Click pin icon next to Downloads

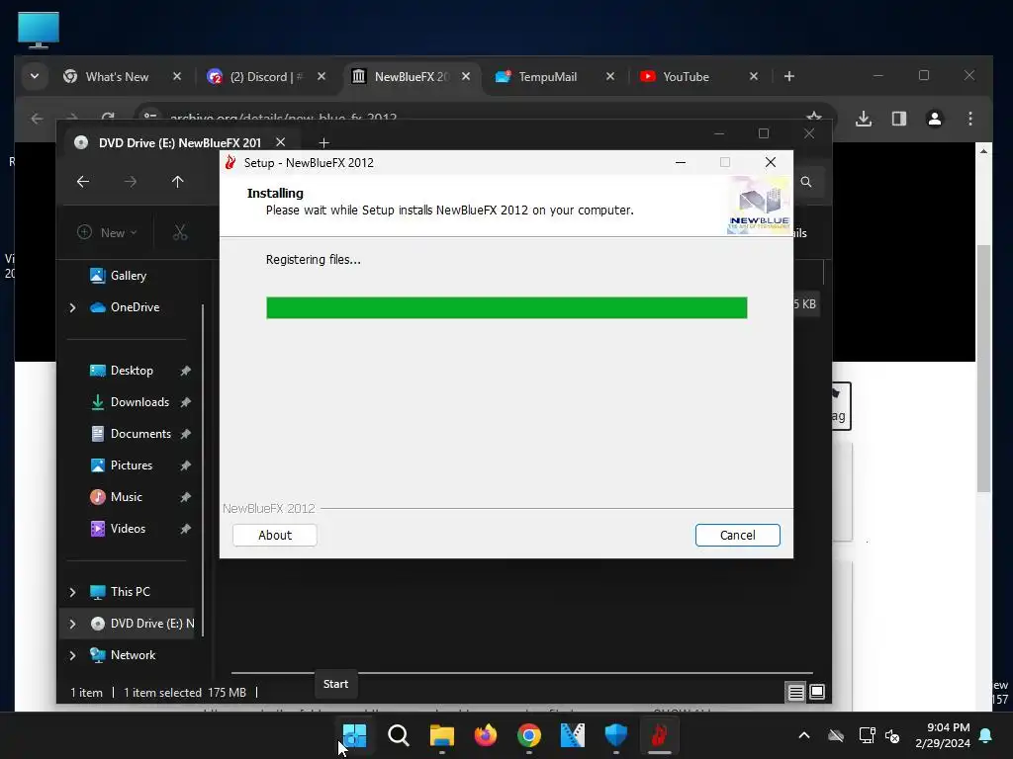click(185, 402)
